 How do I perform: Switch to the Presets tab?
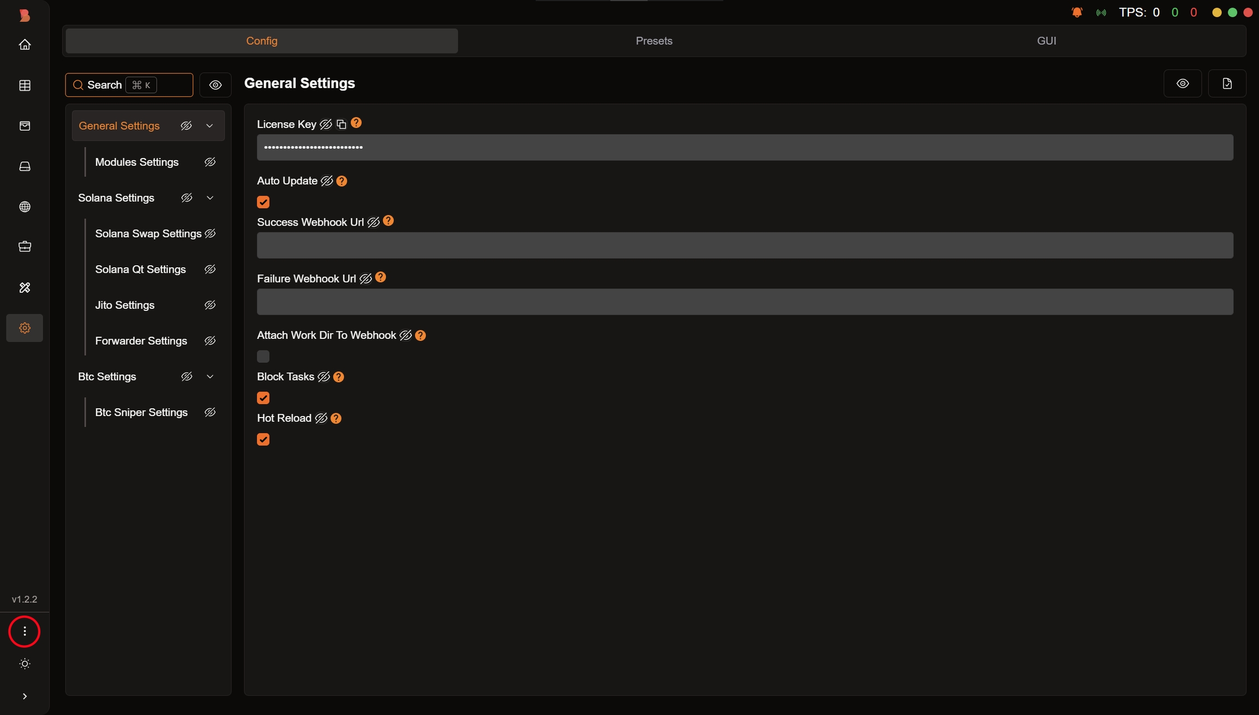pos(654,41)
